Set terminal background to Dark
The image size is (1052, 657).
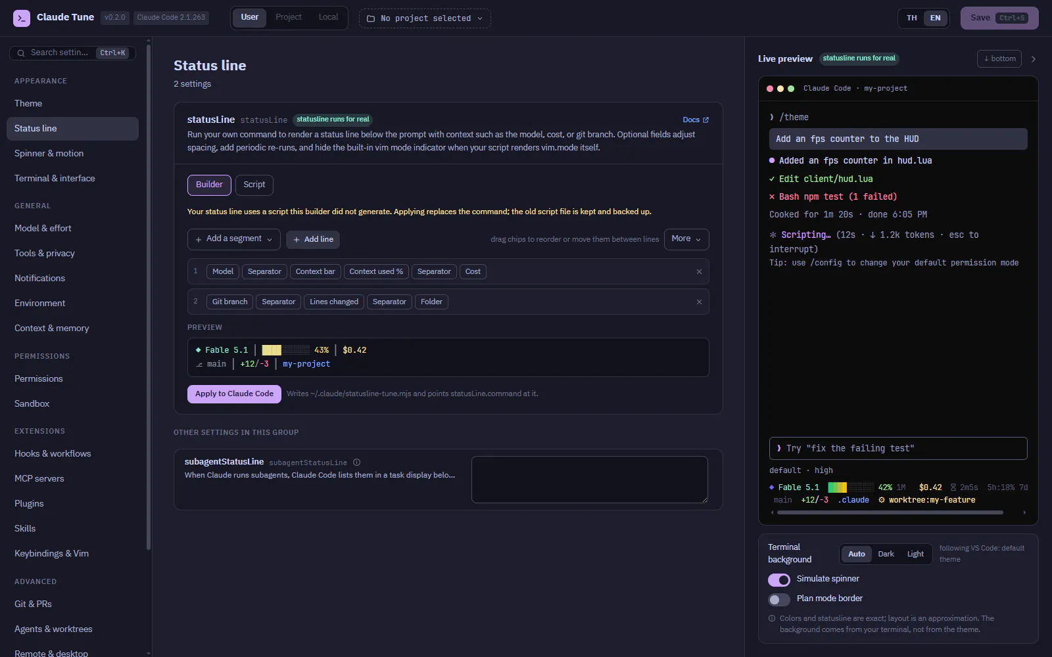coord(886,555)
